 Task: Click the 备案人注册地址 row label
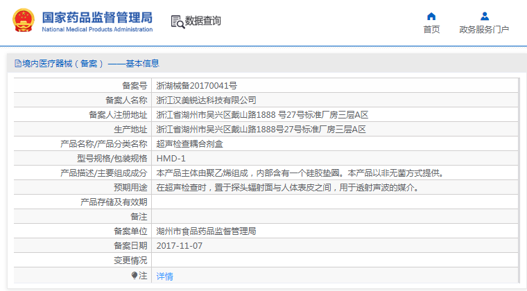(118, 115)
